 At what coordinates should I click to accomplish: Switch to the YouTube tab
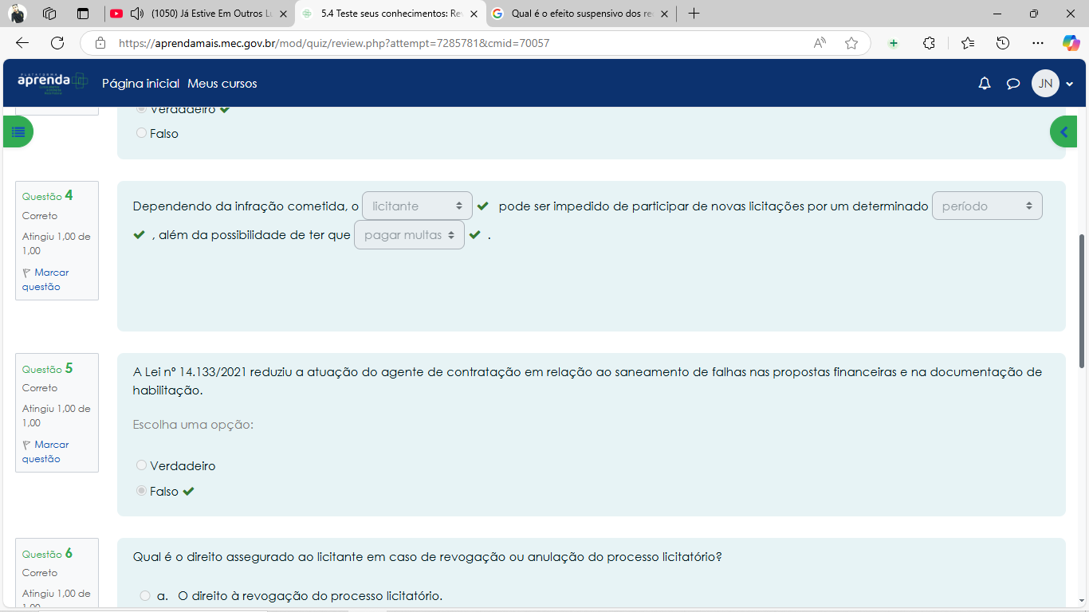(199, 14)
